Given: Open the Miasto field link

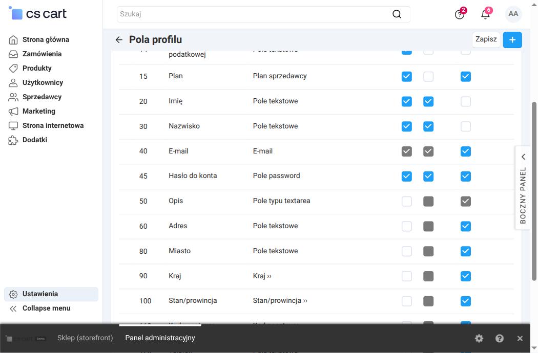Looking at the screenshot, I should click(x=179, y=251).
